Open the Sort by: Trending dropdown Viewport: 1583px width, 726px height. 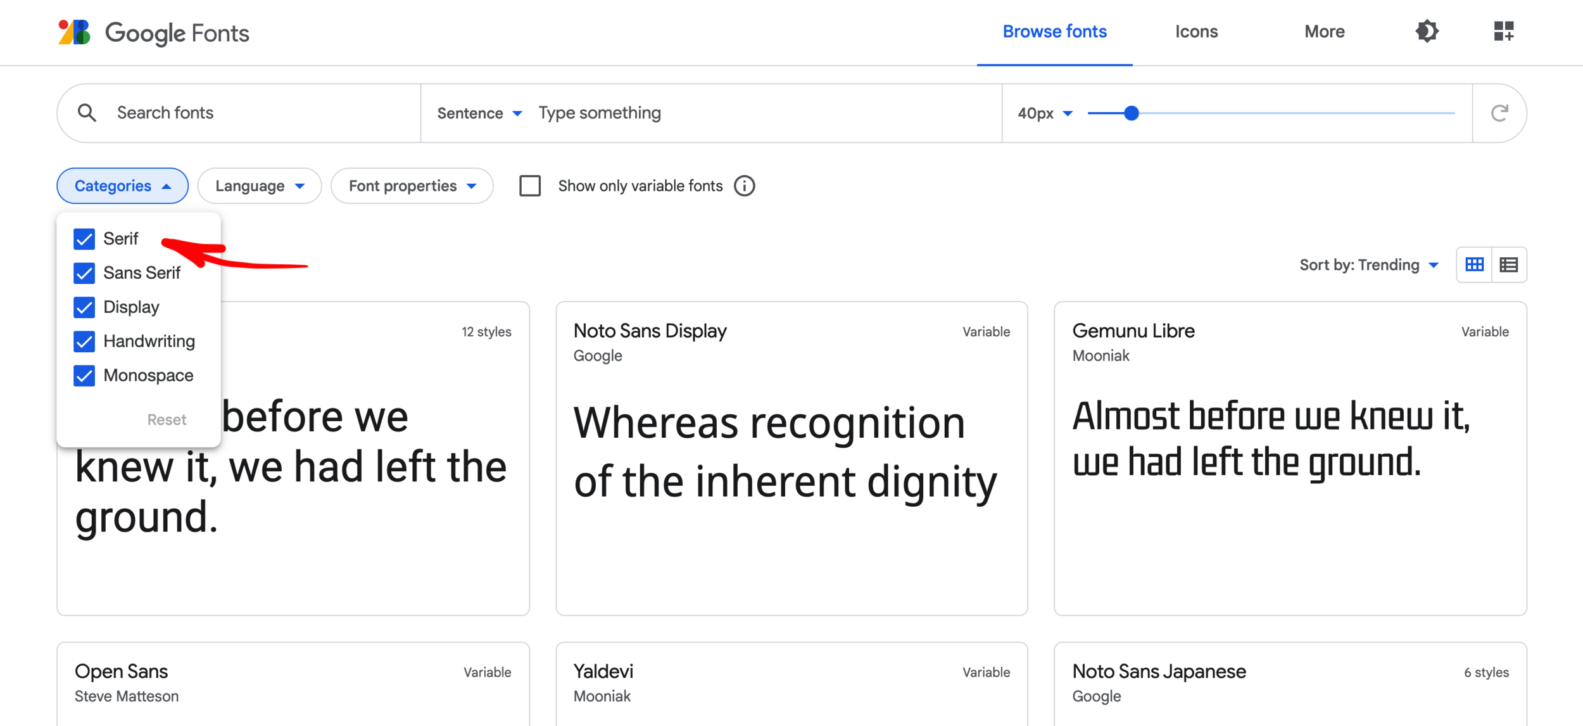(x=1369, y=265)
